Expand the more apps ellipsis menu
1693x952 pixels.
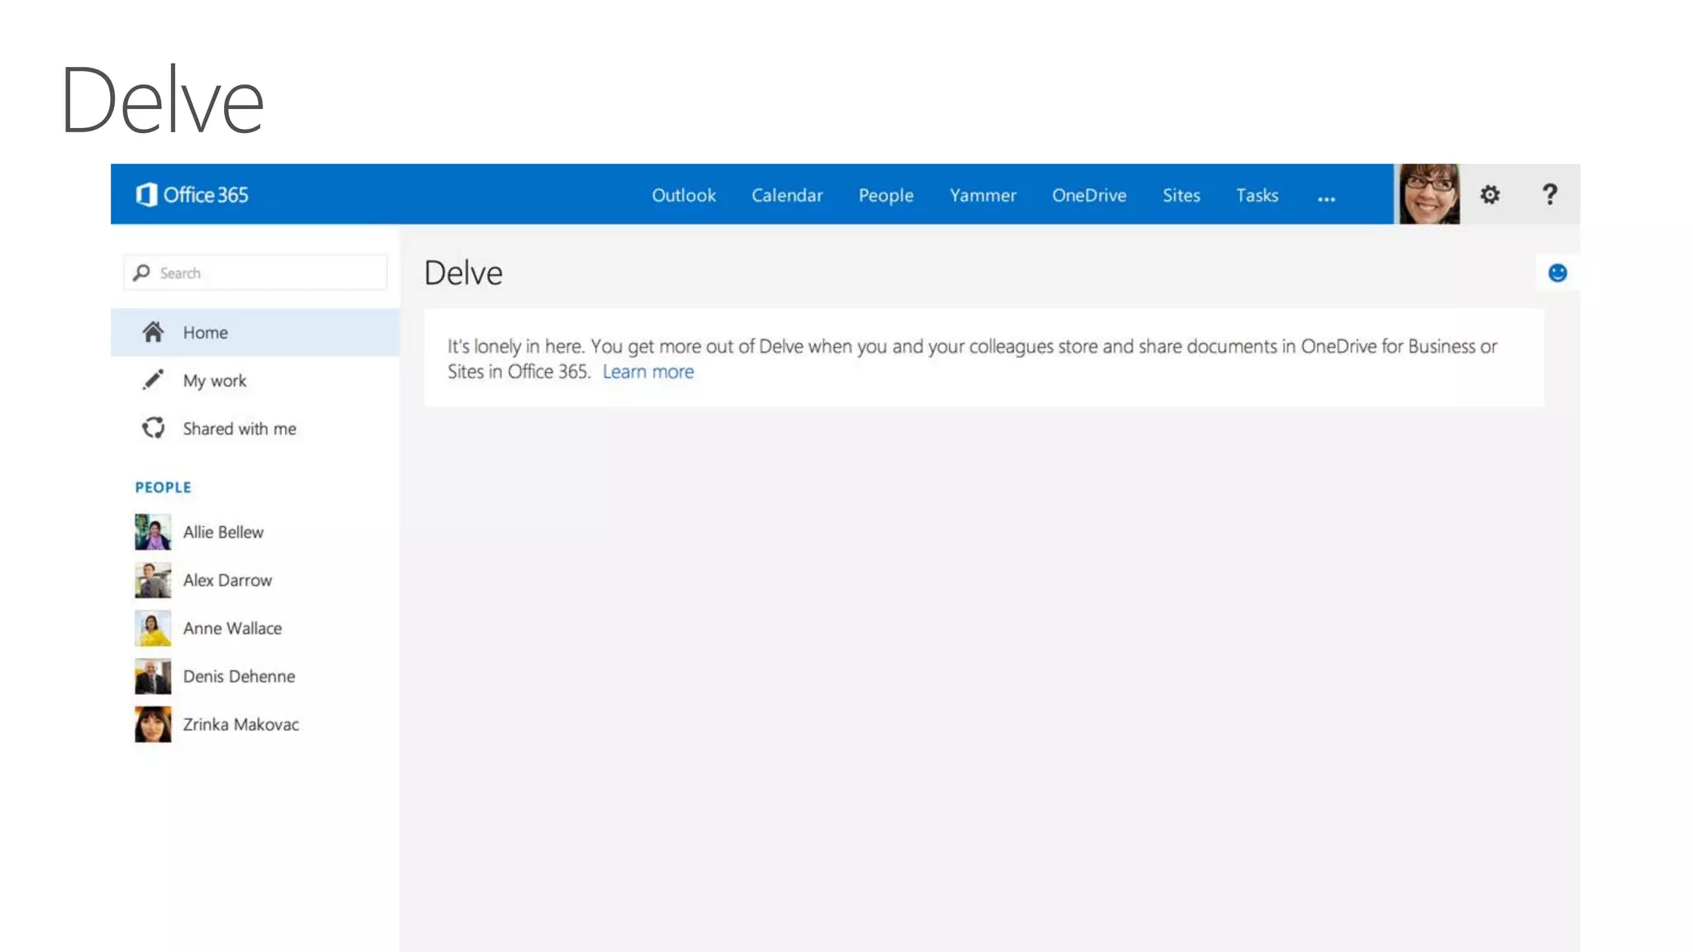pos(1326,198)
